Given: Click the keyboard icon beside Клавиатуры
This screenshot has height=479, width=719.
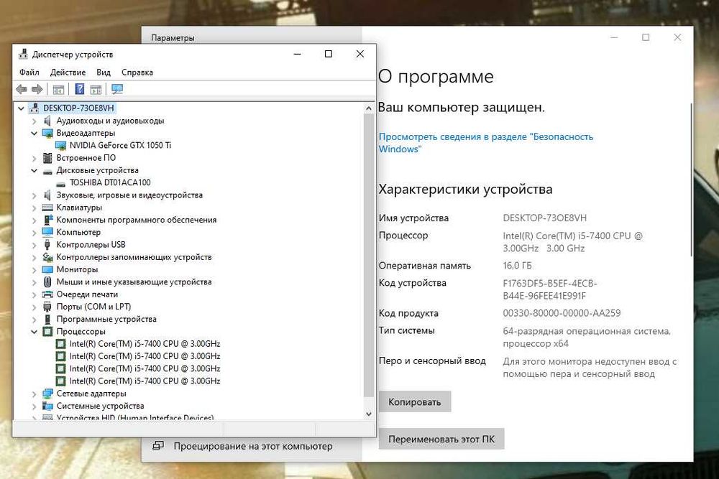Looking at the screenshot, I should click(47, 208).
